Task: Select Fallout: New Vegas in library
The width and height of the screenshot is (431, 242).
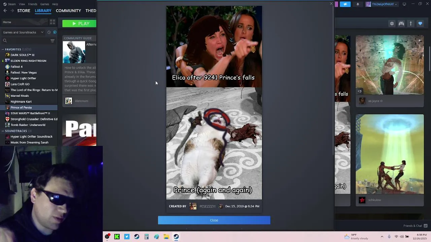Action: tap(24, 73)
